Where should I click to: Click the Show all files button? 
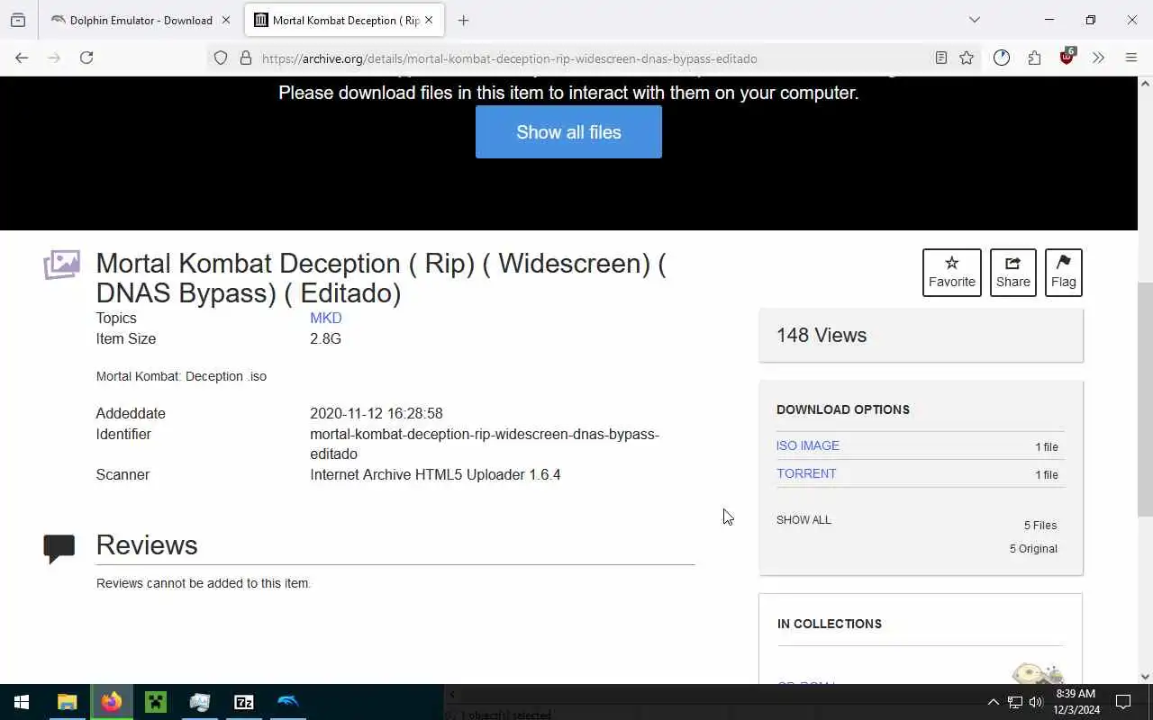[x=568, y=132]
